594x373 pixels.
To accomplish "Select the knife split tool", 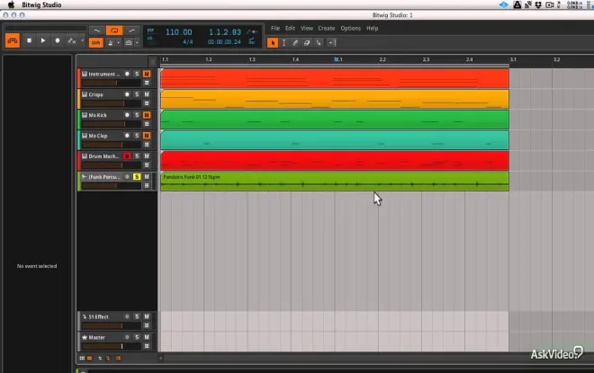I will click(319, 43).
